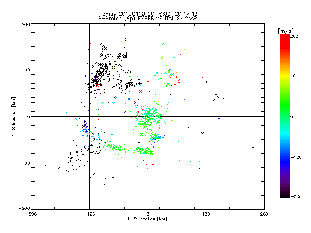Click lone cyan X marker near -140 km west
This screenshot has height=233, width=311.
(66, 112)
